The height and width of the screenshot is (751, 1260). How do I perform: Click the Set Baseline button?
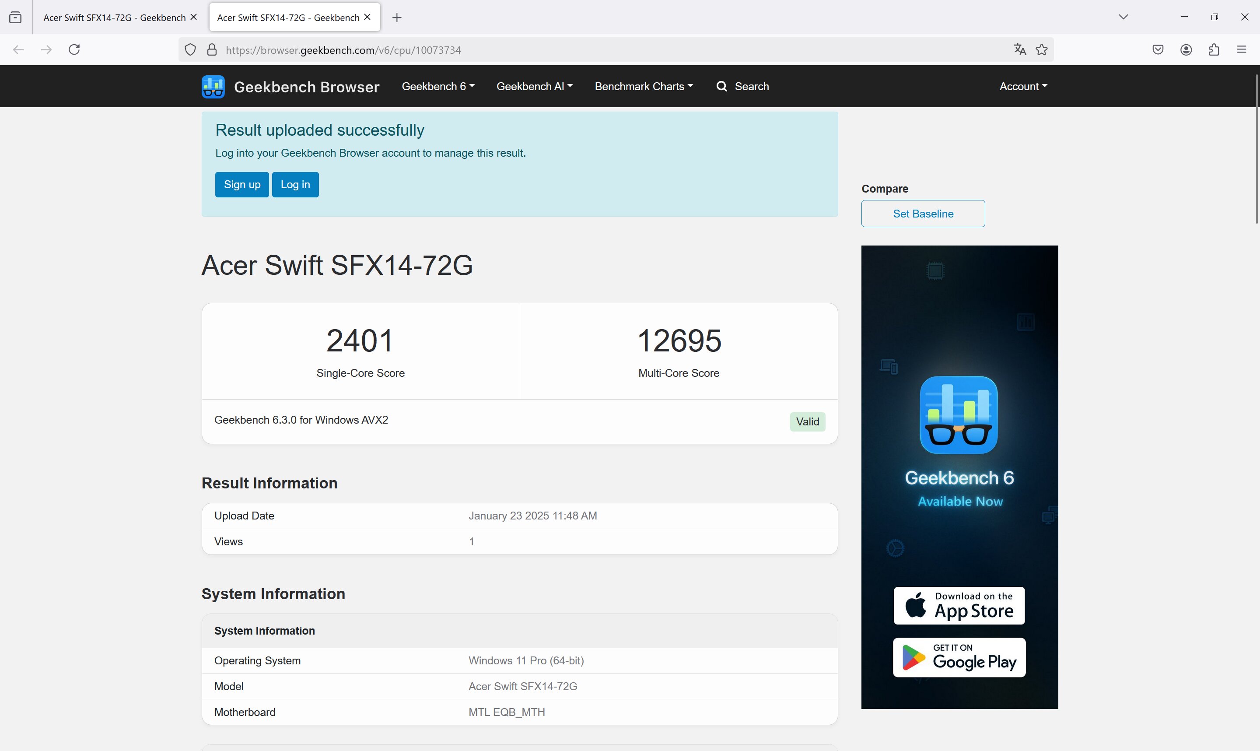[x=923, y=214]
